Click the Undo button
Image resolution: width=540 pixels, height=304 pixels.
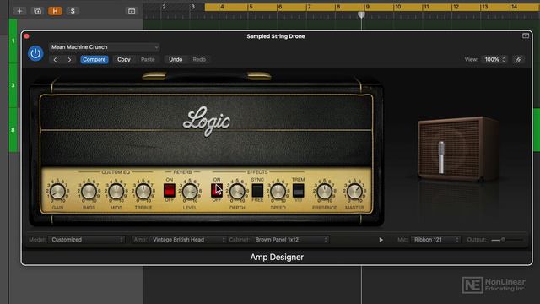pyautogui.click(x=175, y=60)
